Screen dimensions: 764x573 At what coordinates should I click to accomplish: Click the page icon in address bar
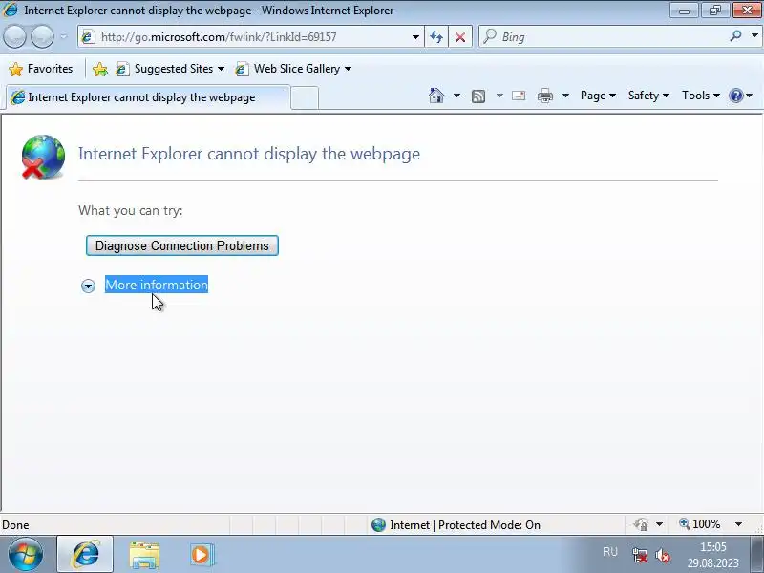[88, 37]
